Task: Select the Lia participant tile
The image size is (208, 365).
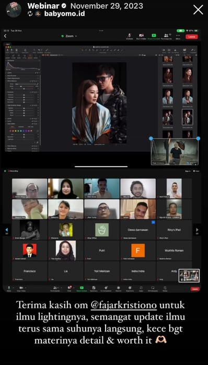Action: coord(66,271)
